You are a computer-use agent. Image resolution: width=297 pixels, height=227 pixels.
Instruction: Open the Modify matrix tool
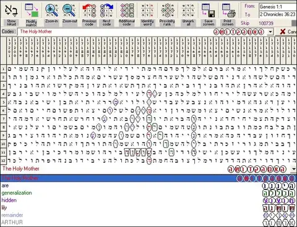[32, 10]
